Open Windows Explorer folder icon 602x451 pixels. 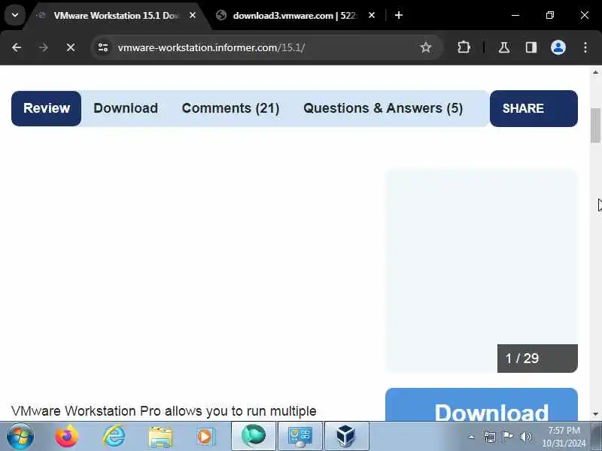pyautogui.click(x=160, y=437)
